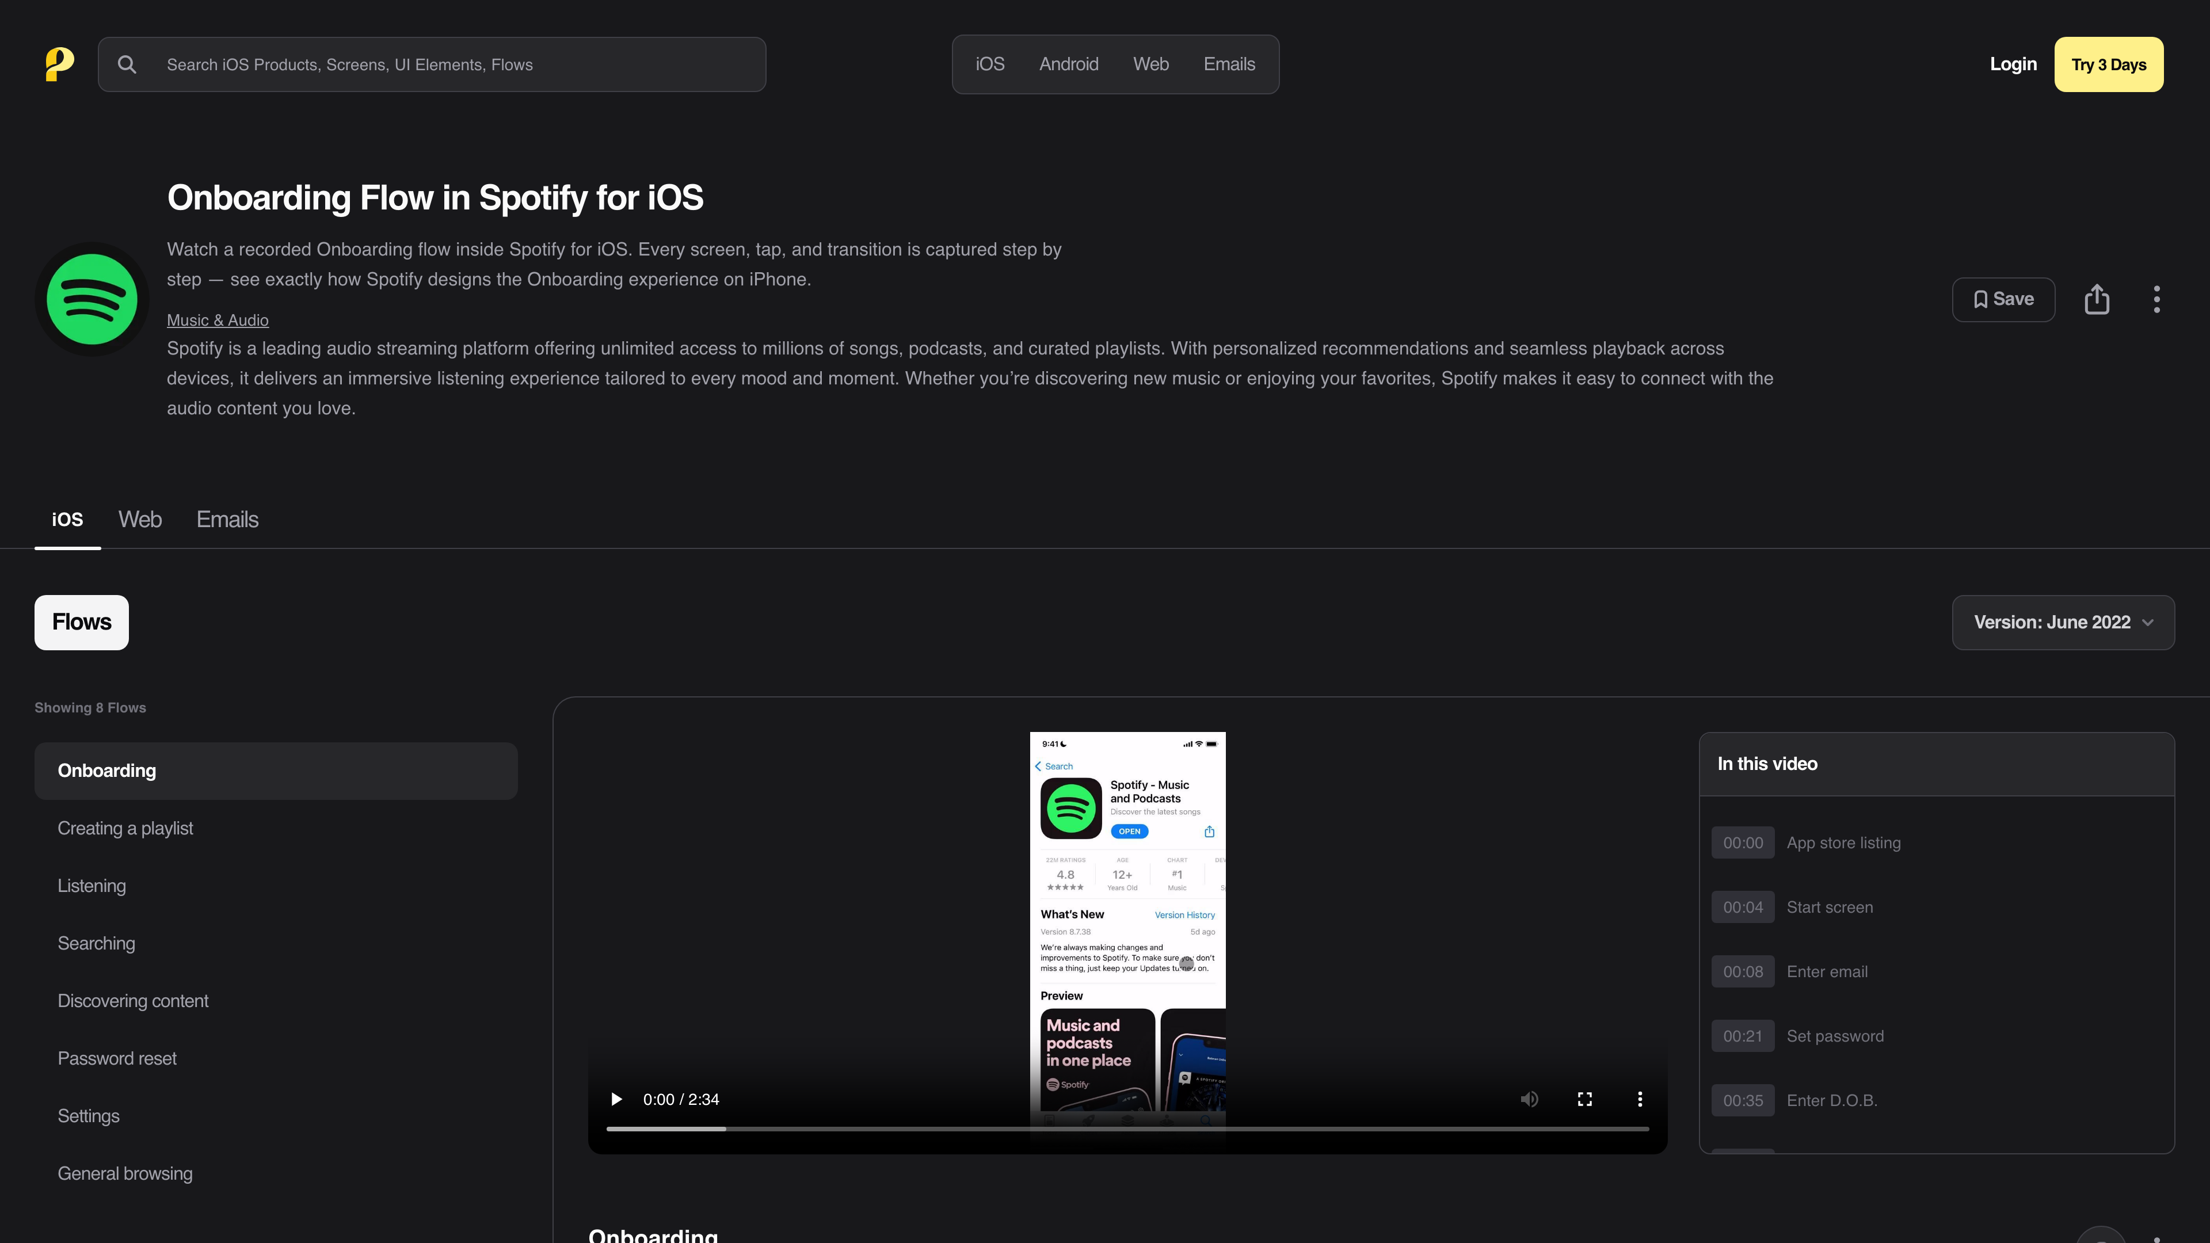
Task: Enter fullscreen video mode
Action: point(1584,1100)
